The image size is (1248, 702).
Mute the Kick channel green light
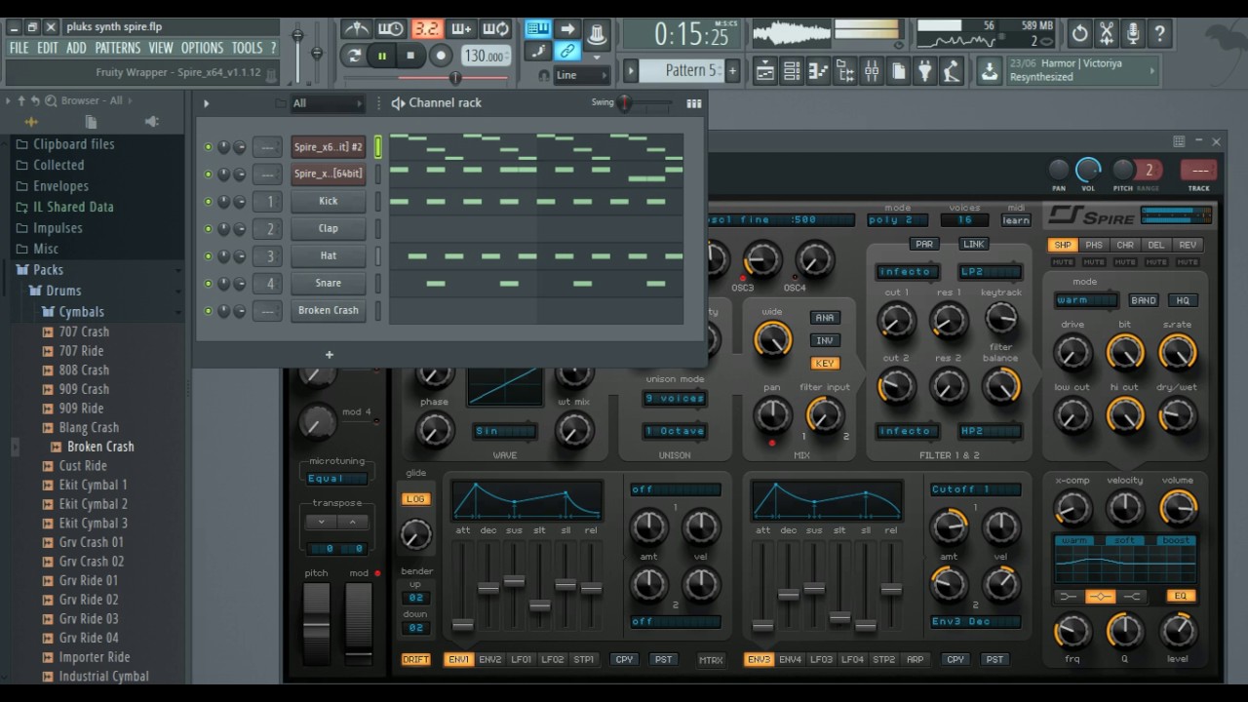click(x=208, y=202)
